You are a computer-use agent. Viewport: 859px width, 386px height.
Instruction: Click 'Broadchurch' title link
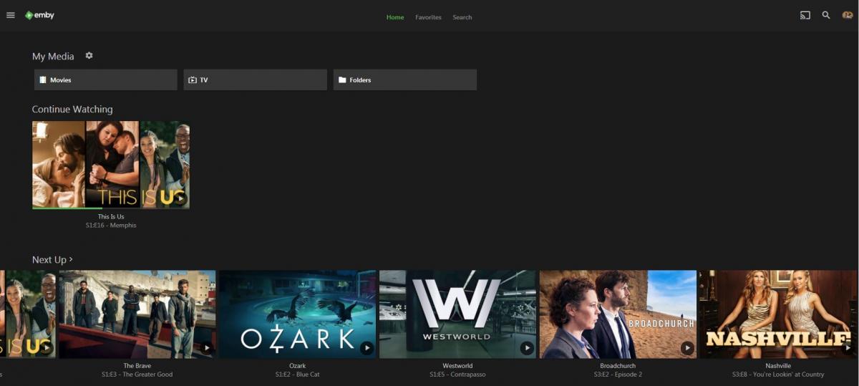coord(618,366)
